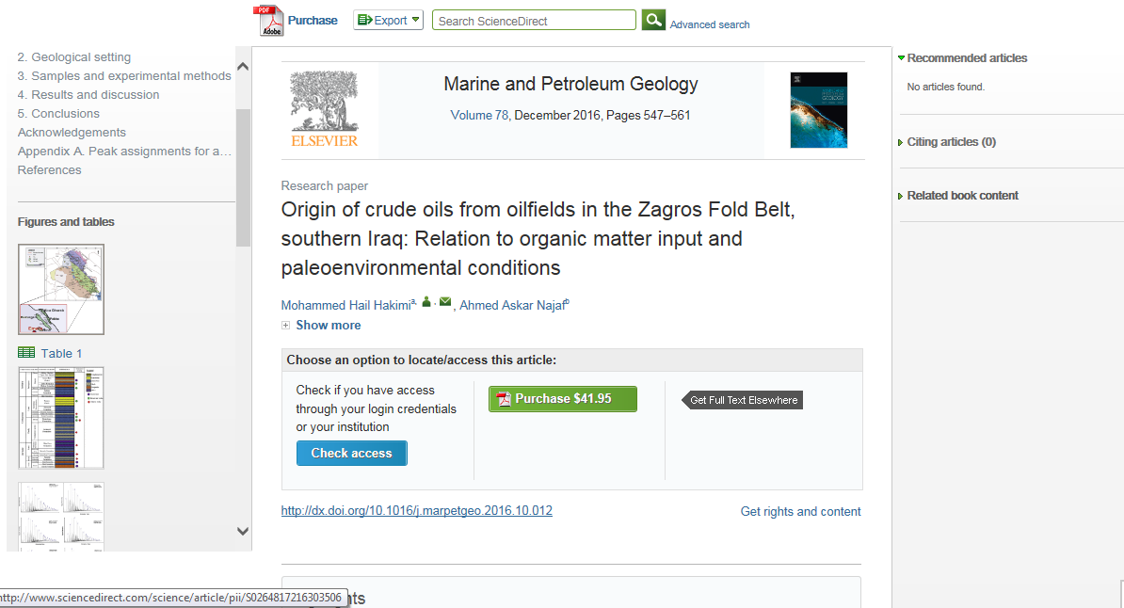This screenshot has width=1124, height=608.
Task: Click the author email envelope icon
Action: [445, 302]
